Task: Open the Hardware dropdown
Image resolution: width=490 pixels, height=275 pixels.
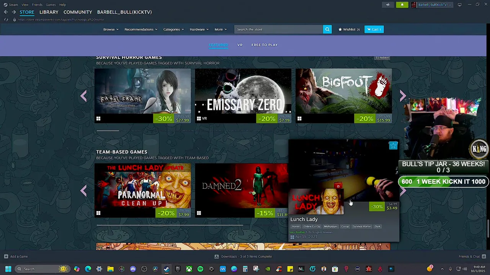Action: (199, 29)
